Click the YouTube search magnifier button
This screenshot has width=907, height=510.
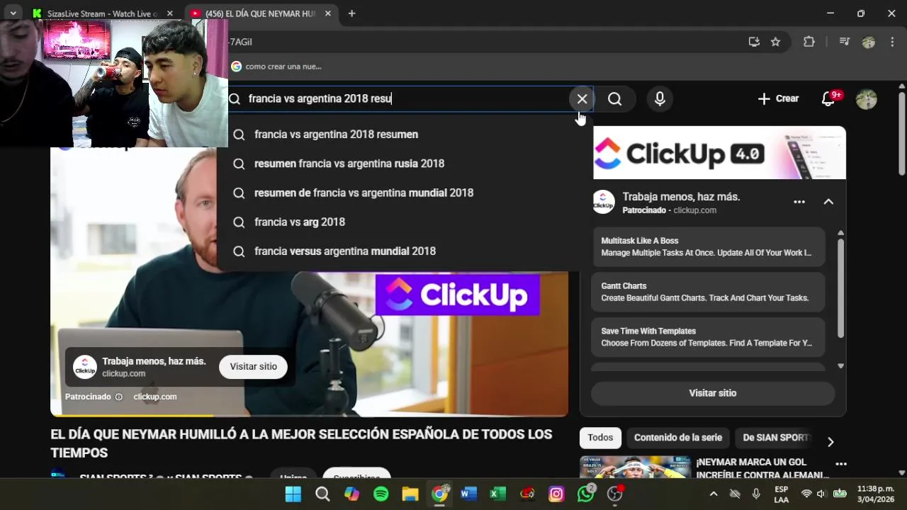tap(615, 99)
